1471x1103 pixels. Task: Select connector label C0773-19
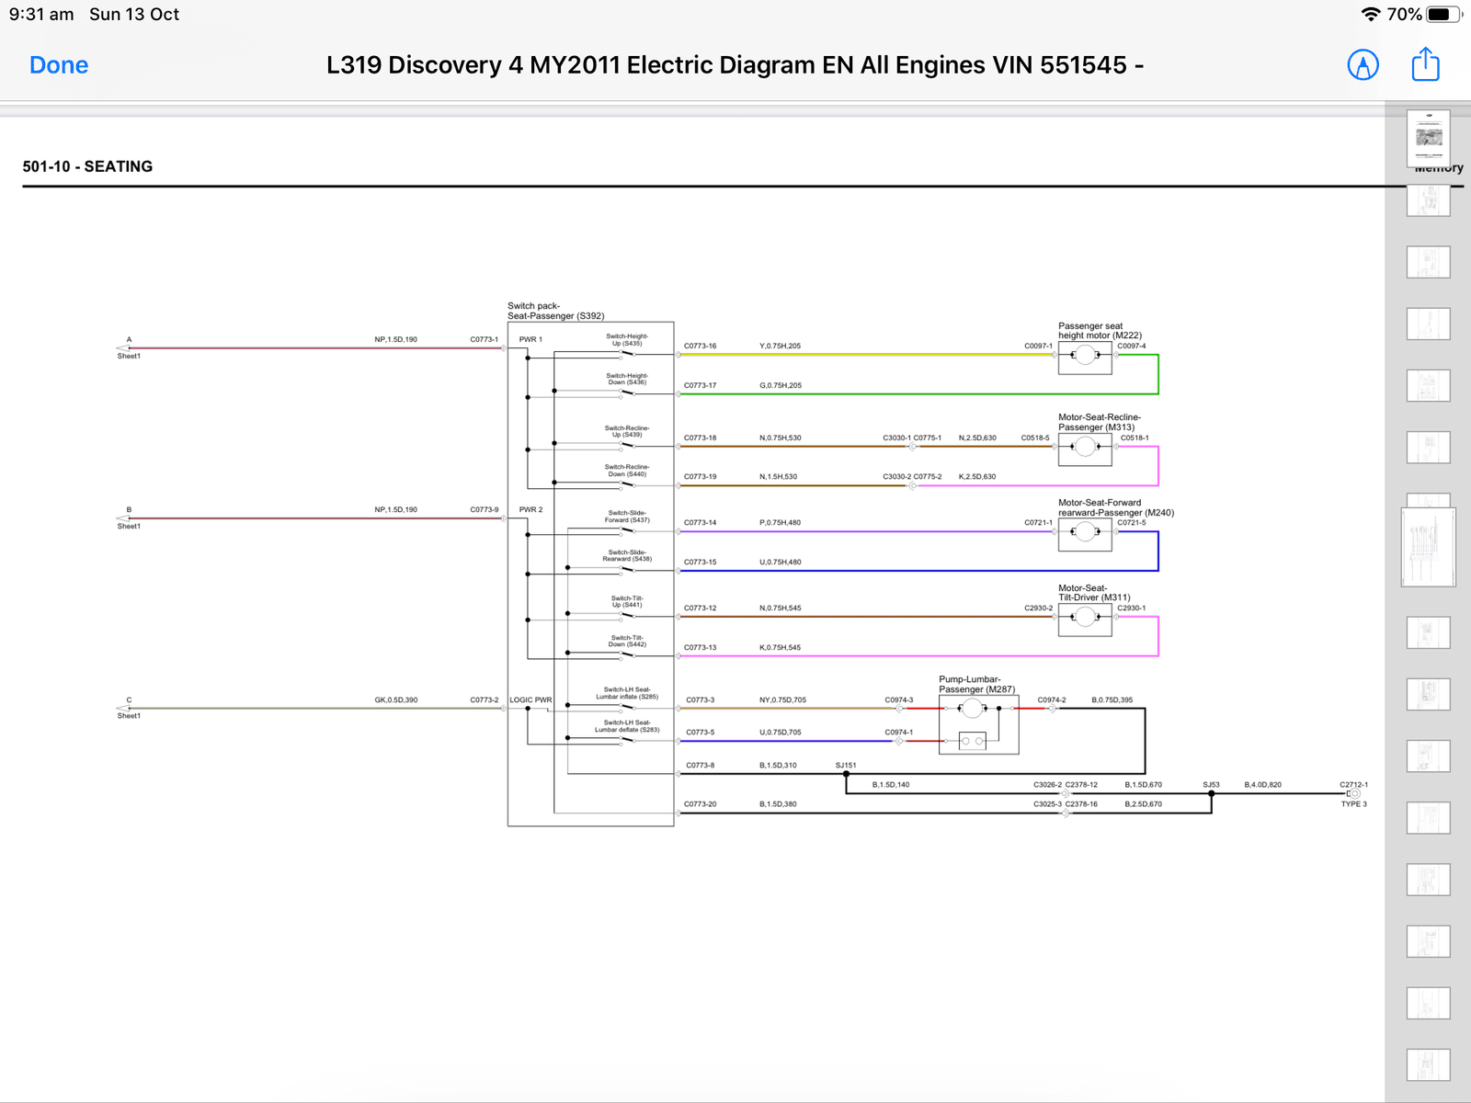[x=700, y=476]
